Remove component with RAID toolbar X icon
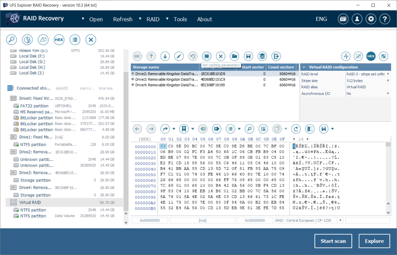The image size is (397, 255). coord(221,56)
